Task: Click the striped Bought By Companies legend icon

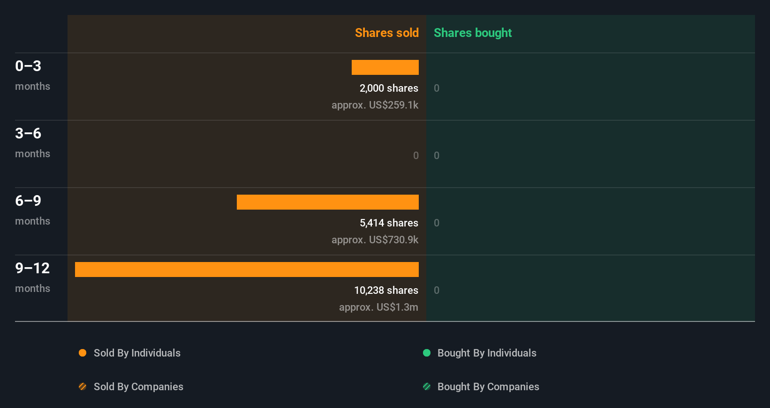Action: pyautogui.click(x=427, y=386)
